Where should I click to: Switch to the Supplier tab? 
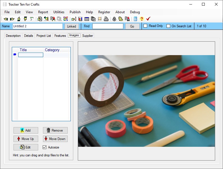click(x=88, y=36)
